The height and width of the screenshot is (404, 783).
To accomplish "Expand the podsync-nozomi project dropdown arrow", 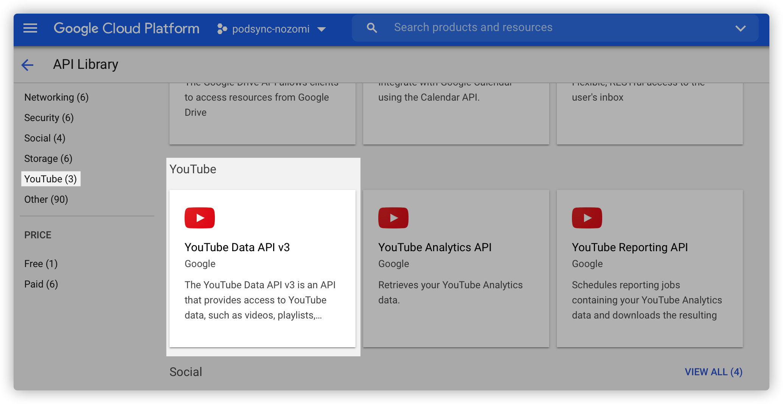I will (x=322, y=29).
